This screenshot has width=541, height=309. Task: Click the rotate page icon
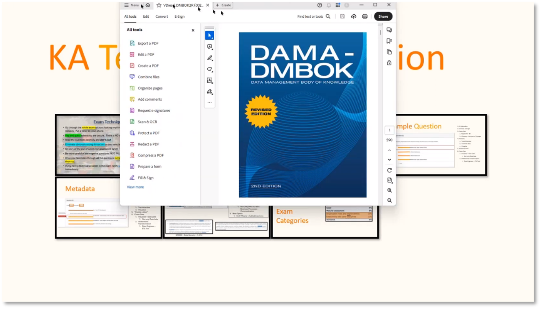[389, 170]
